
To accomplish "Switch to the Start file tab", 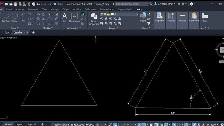I will click(x=7, y=33).
